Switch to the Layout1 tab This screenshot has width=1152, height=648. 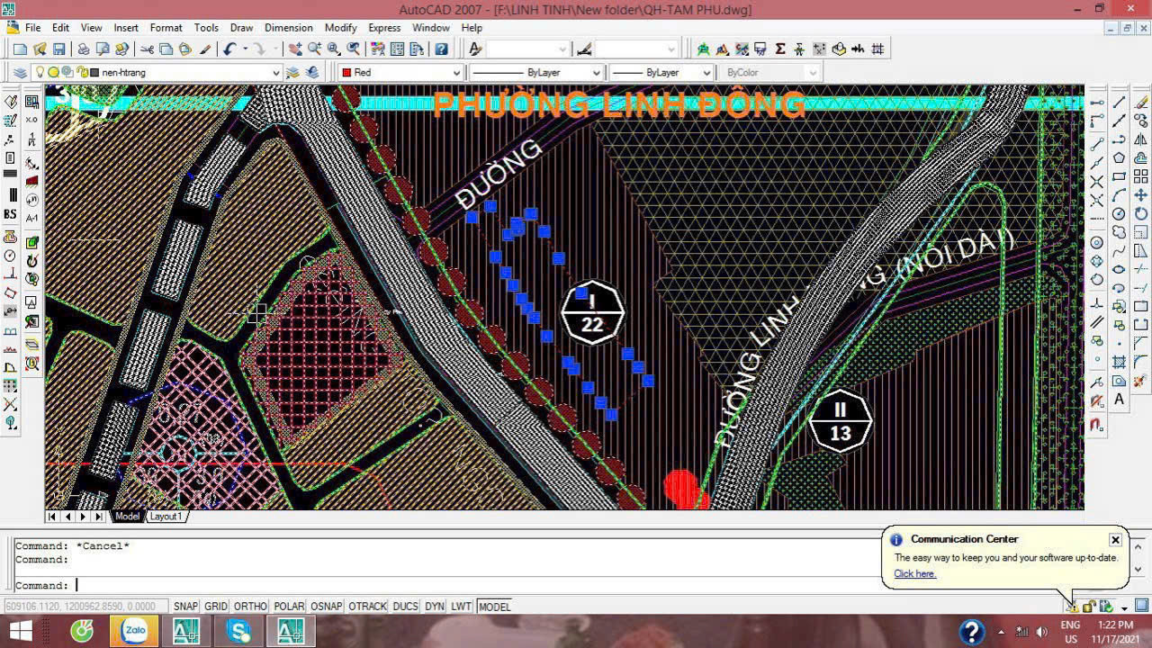click(166, 517)
